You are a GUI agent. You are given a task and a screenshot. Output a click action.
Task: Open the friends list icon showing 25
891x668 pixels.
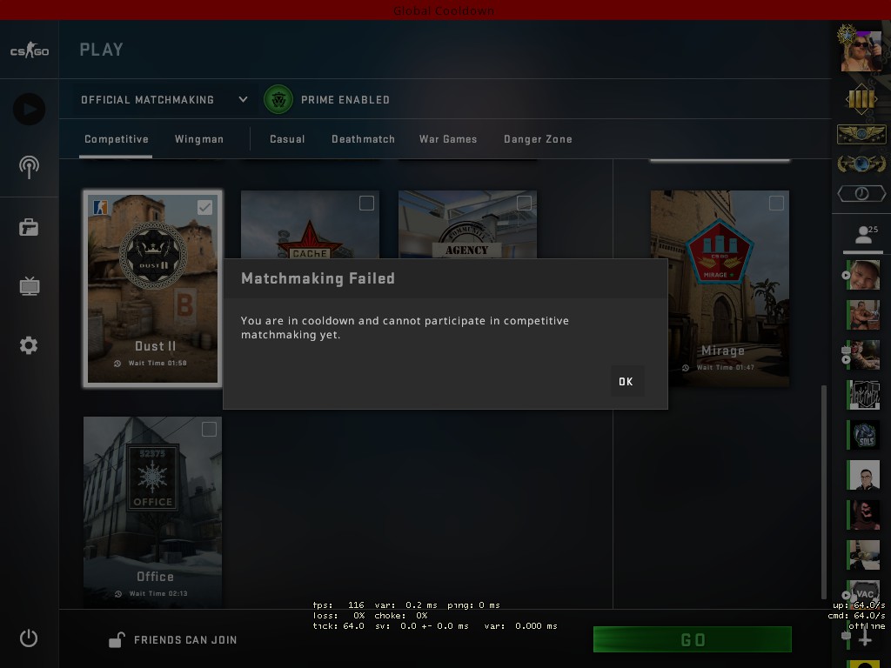(865, 234)
